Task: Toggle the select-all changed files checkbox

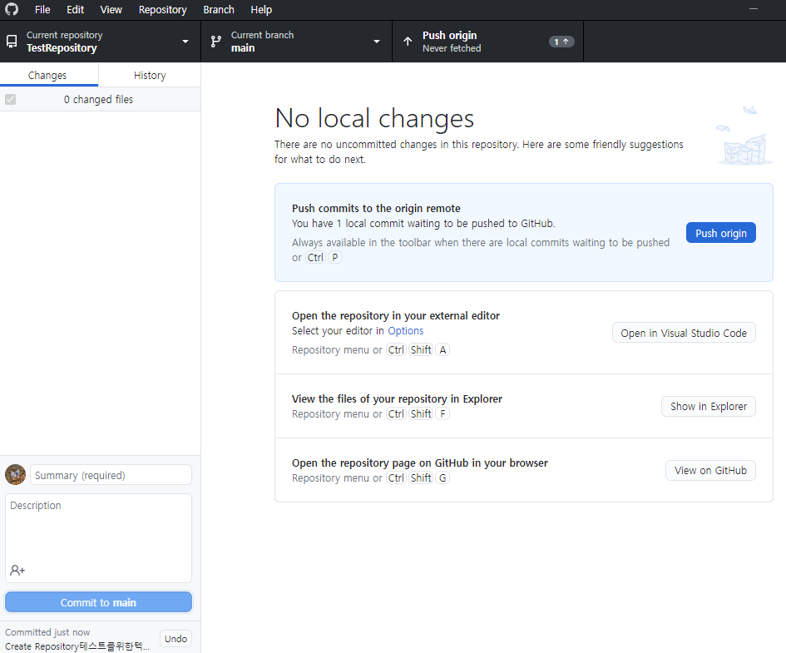Action: pyautogui.click(x=11, y=99)
